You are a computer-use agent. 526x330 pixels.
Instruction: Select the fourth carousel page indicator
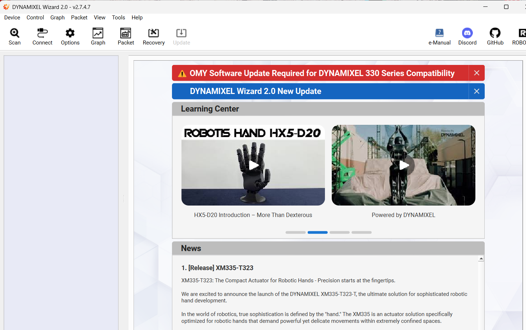[362, 232]
